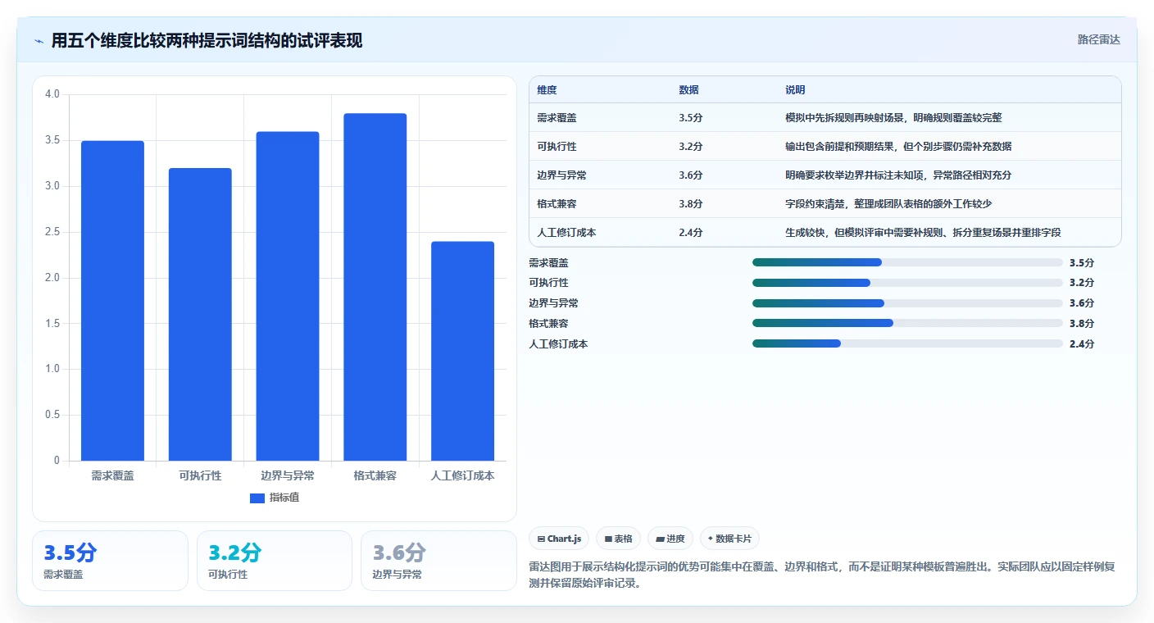Select the 表格 tag chip

point(618,539)
